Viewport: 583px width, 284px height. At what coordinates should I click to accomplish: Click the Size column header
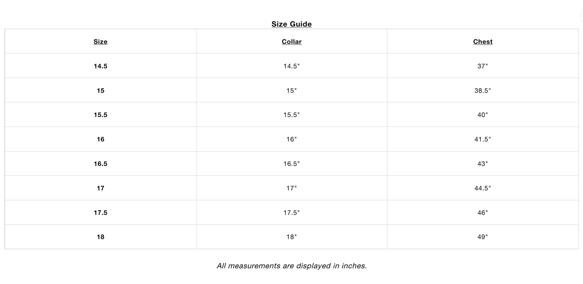click(100, 42)
